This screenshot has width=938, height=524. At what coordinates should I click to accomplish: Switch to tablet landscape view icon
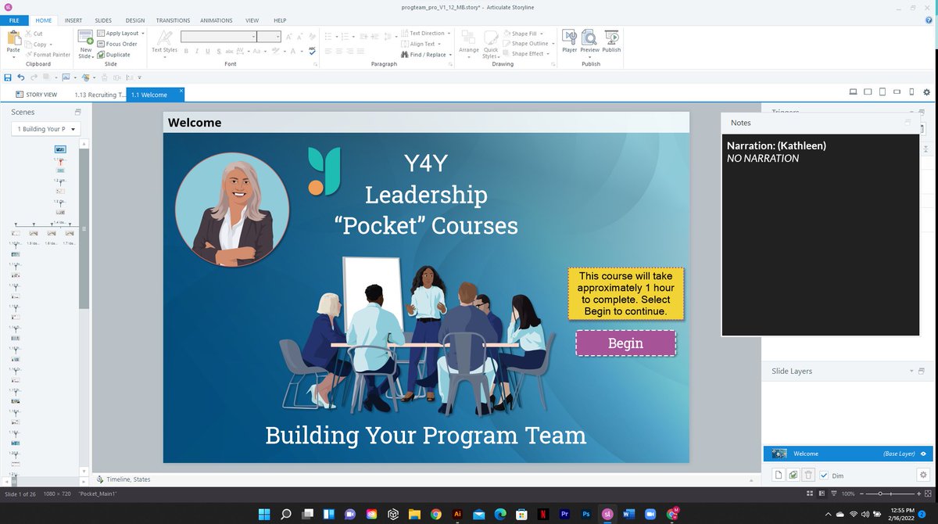868,92
